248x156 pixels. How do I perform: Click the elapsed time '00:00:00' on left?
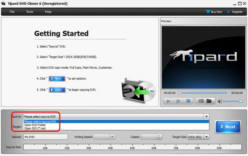[170, 93]
